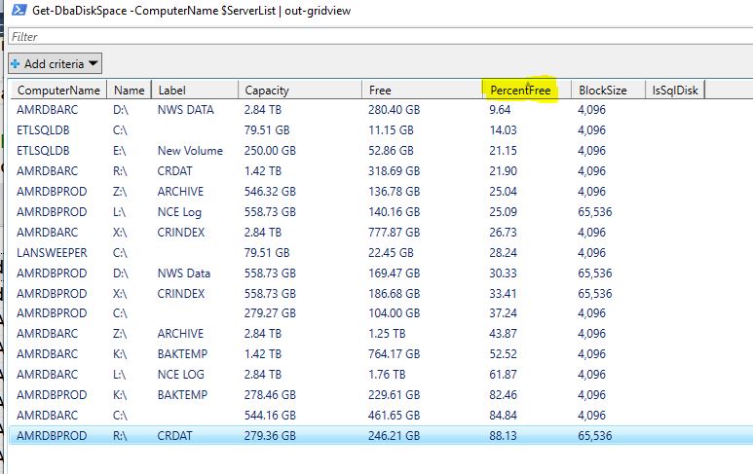Click the blue plus Add criteria icon
Viewport: 753px width, 474px height.
pyautogui.click(x=16, y=64)
